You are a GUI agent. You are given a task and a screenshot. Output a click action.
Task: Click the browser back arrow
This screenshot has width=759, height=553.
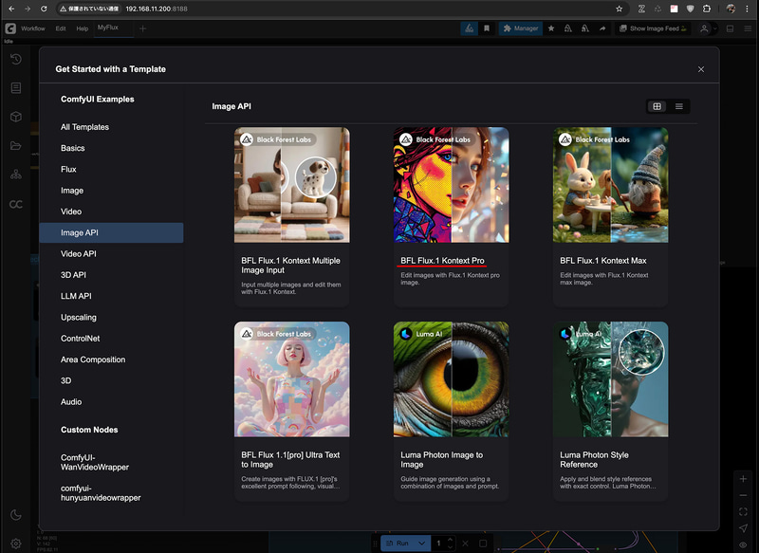pos(11,9)
